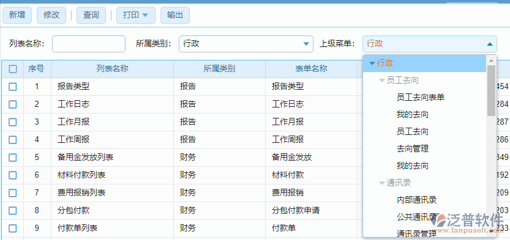Open the 查询 search button

pyautogui.click(x=91, y=15)
